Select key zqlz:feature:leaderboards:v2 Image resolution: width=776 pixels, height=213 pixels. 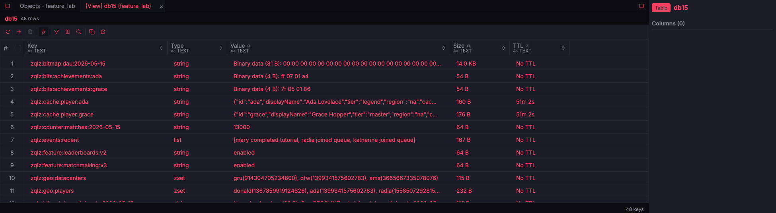pyautogui.click(x=68, y=153)
